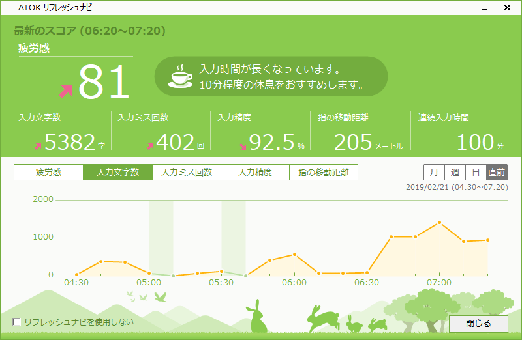Click the 最新のスコア (06:20～07:20) heading

coord(89,31)
